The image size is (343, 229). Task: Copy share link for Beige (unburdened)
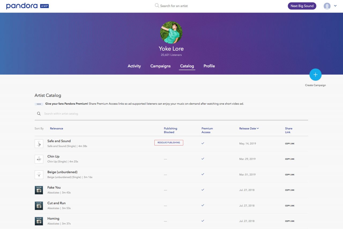point(289,175)
